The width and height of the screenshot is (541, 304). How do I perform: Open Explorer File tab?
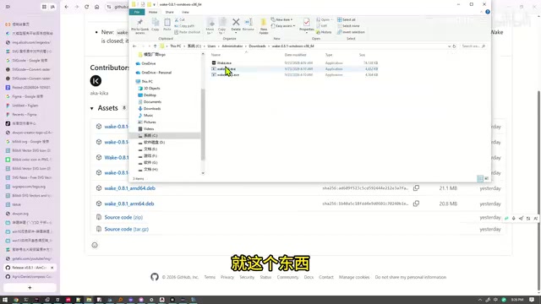tap(137, 12)
